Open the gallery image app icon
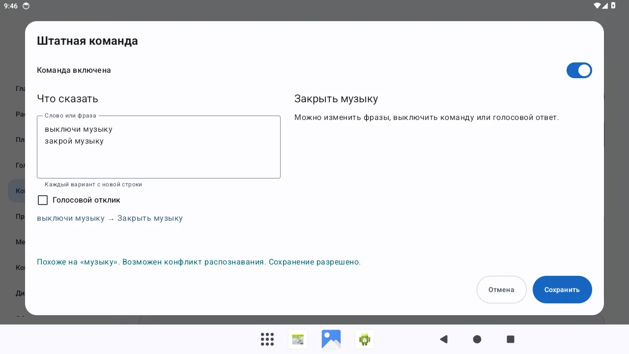 click(x=331, y=339)
